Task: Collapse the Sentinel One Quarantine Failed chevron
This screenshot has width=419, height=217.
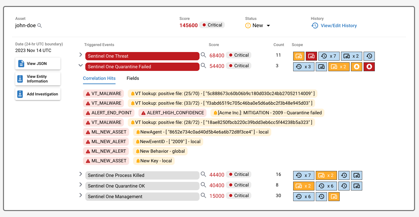Action: point(80,65)
